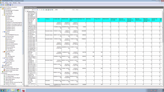Image resolution: width=164 pixels, height=92 pixels.
Task: Click the blue Help icon in toolbar
Action: click(x=10, y=5)
